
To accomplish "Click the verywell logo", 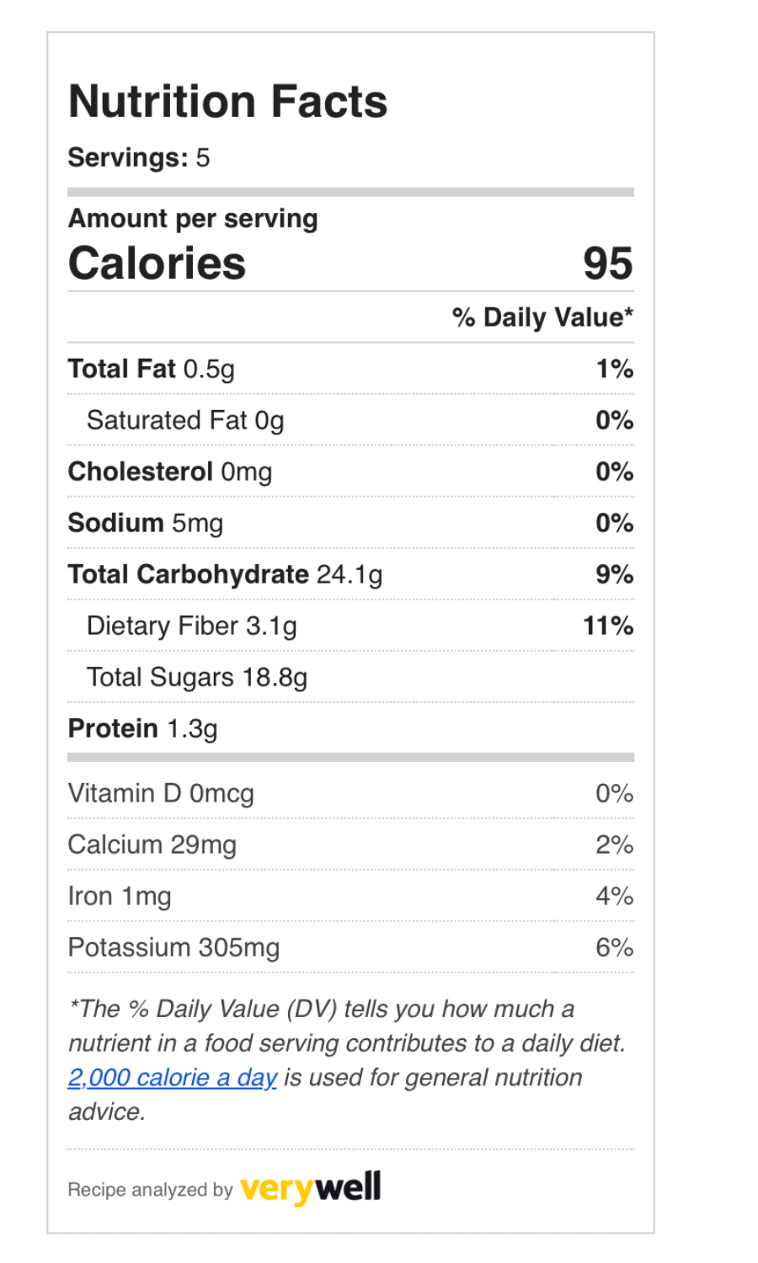I will pyautogui.click(x=311, y=1187).
